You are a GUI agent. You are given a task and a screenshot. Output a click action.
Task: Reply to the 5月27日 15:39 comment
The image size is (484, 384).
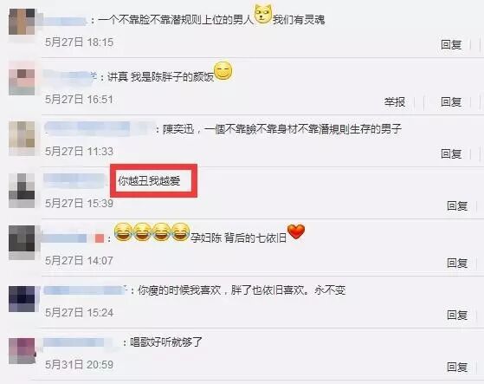coord(457,205)
